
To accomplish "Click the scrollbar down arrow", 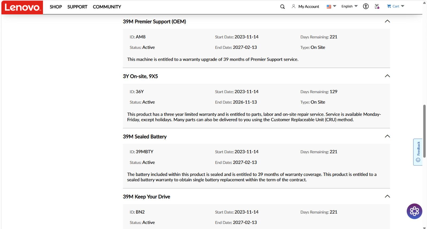I will 424,228.
